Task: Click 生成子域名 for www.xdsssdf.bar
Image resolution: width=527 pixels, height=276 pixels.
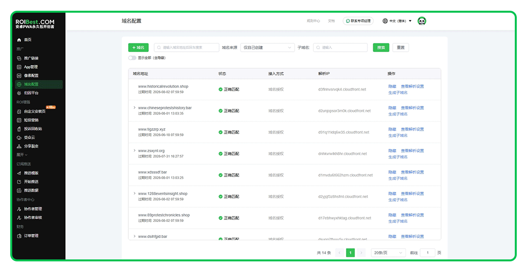Action: click(398, 178)
